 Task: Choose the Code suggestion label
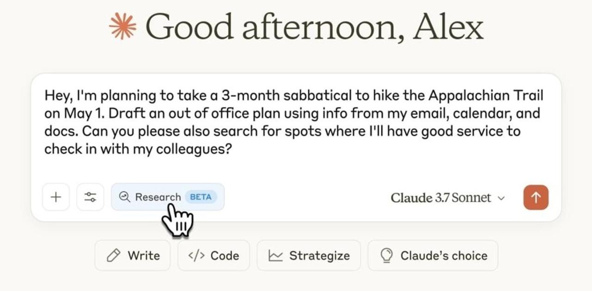coord(224,255)
